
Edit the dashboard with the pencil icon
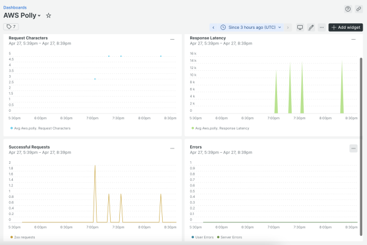pyautogui.click(x=311, y=27)
